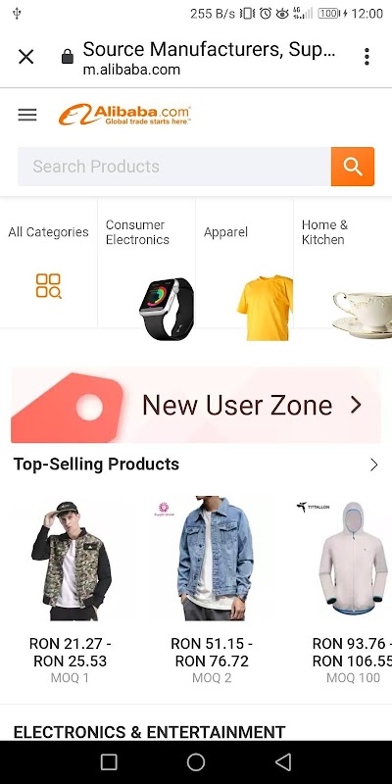The height and width of the screenshot is (784, 392).
Task: Tap the padlock site security icon
Action: point(68,57)
